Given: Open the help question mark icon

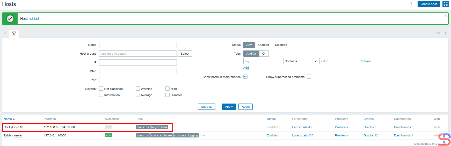Looking at the screenshot, I should pyautogui.click(x=411, y=4).
